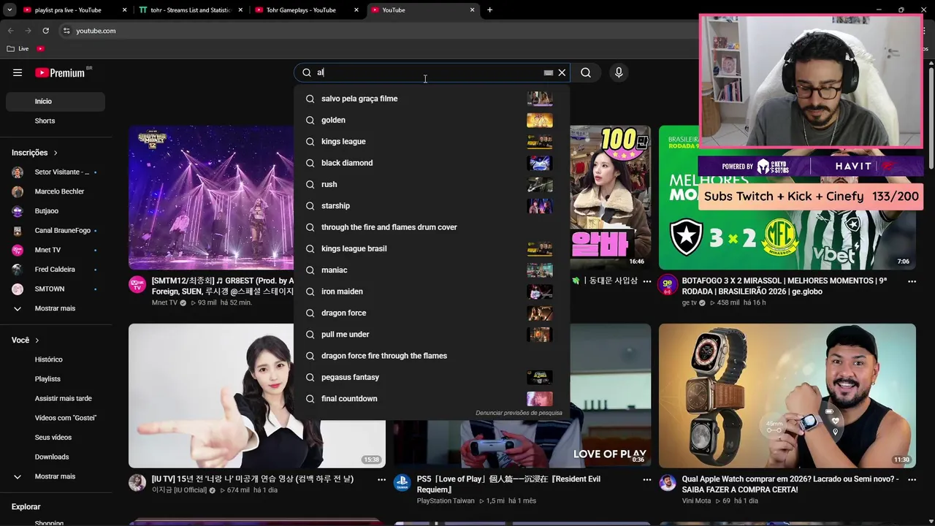Open more options for Botafogo video
The width and height of the screenshot is (935, 526).
pos(912,281)
